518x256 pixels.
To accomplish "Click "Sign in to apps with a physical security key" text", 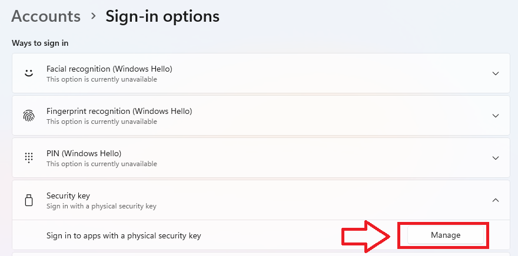I will pos(124,235).
